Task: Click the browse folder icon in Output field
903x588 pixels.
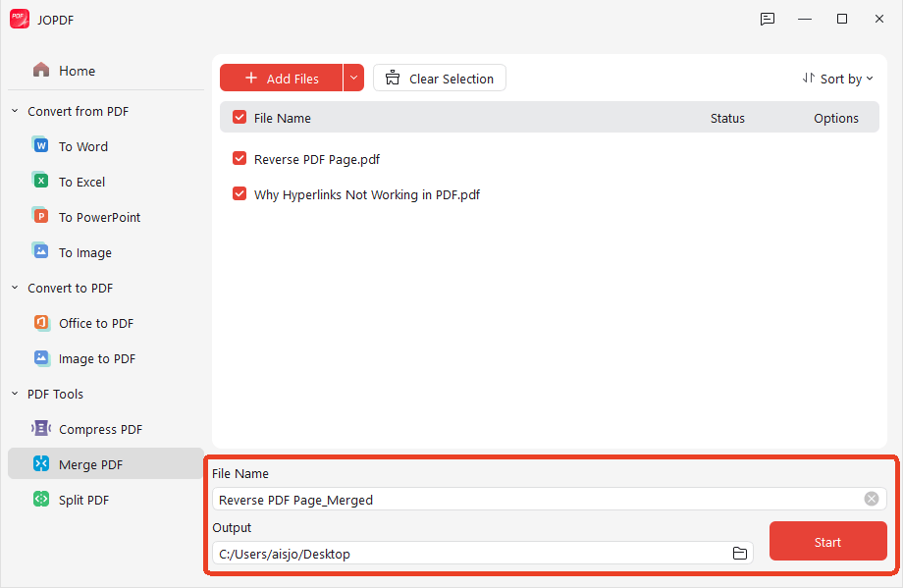Action: [739, 554]
